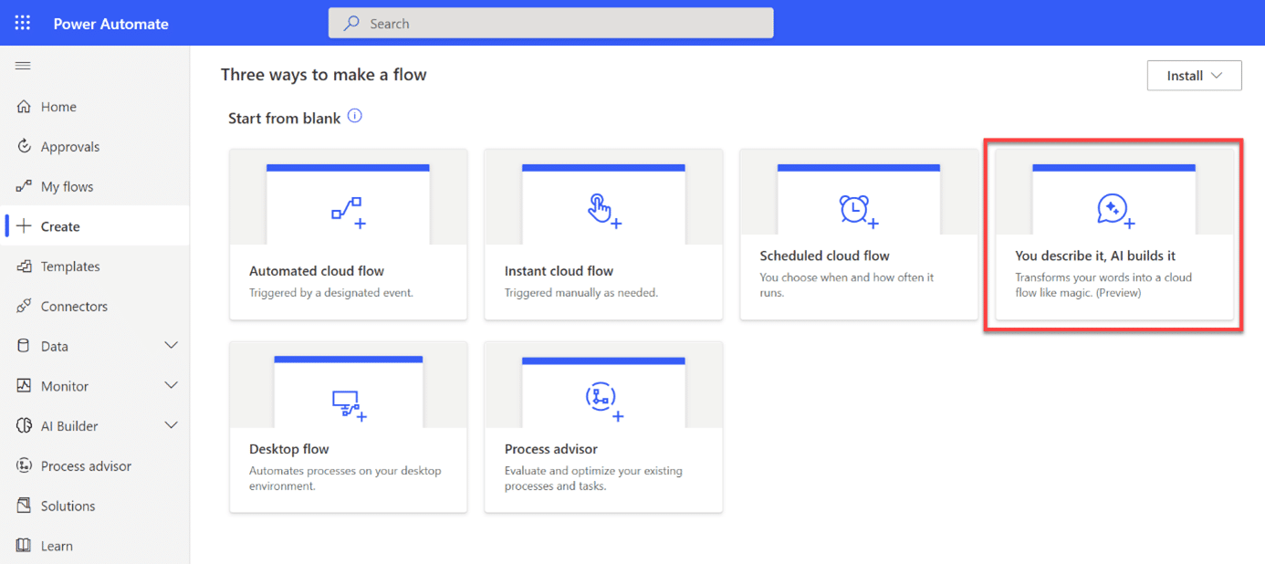
Task: Click the Desktop flow monitor icon
Action: click(349, 405)
